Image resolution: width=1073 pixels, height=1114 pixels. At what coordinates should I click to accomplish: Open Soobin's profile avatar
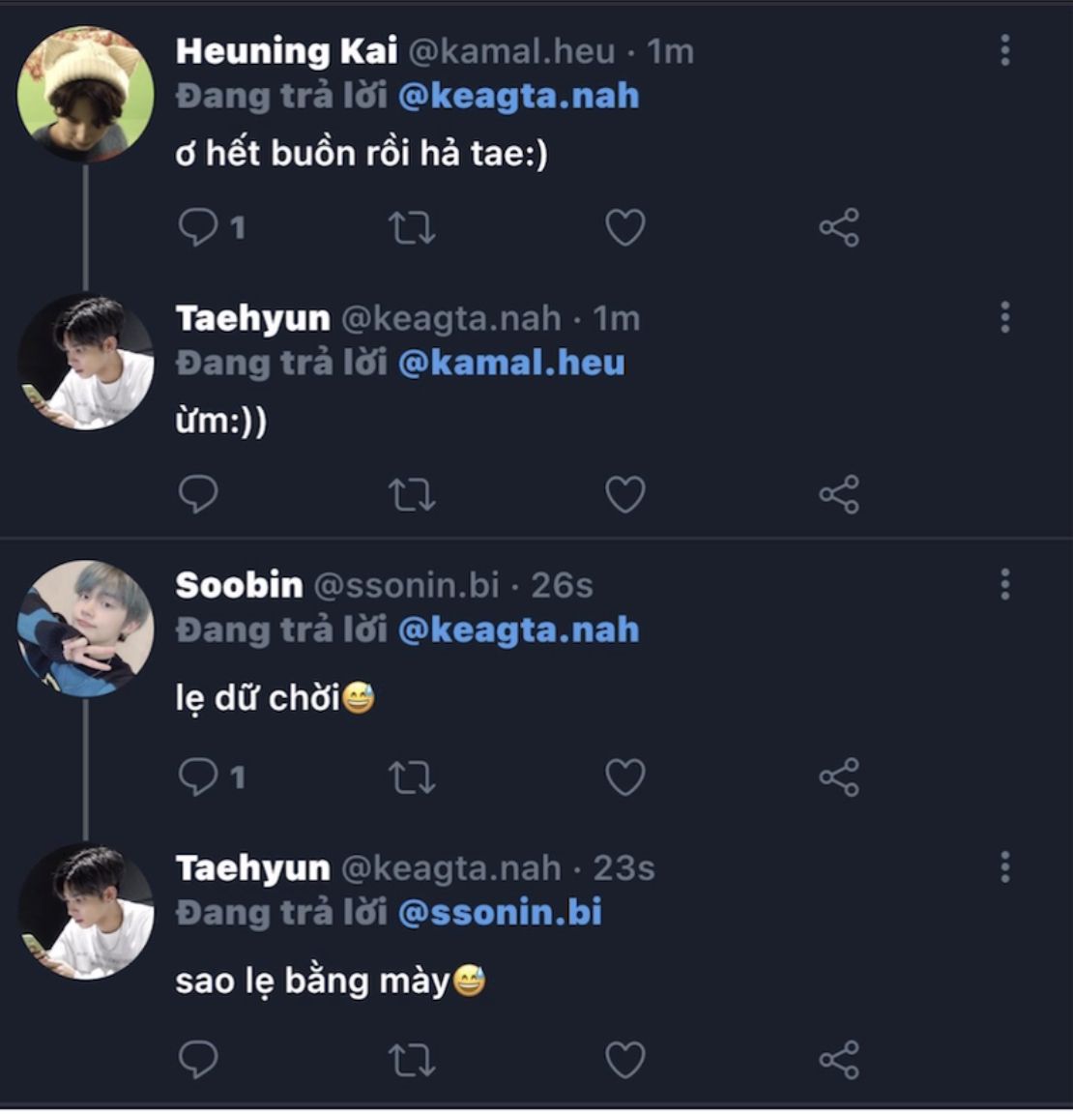[85, 628]
